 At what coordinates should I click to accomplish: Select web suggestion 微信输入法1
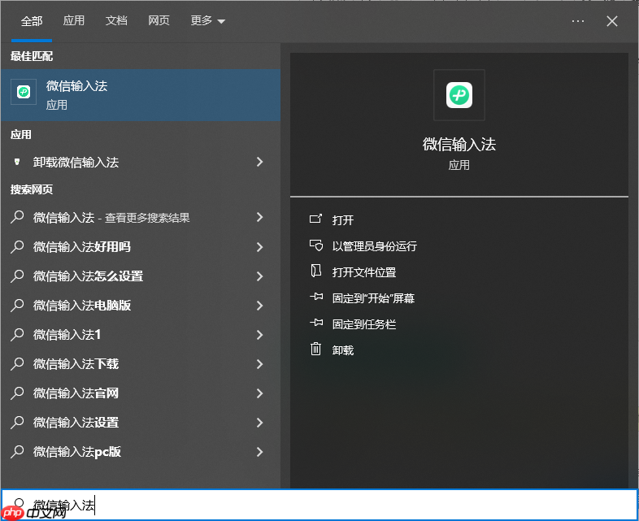[67, 335]
